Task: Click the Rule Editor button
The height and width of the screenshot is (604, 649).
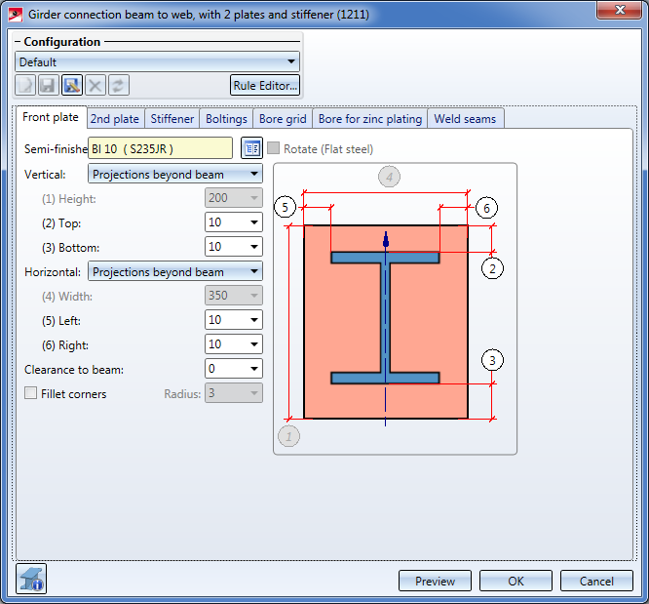Action: (265, 86)
